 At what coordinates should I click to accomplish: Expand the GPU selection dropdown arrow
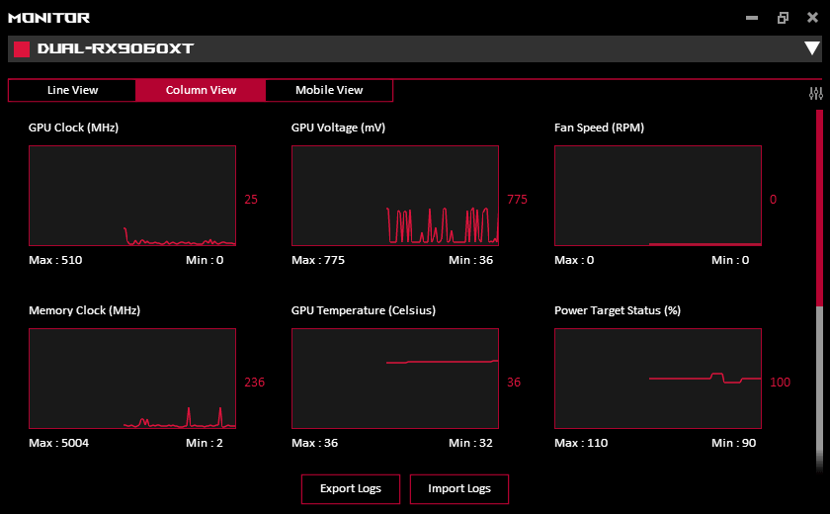(811, 48)
